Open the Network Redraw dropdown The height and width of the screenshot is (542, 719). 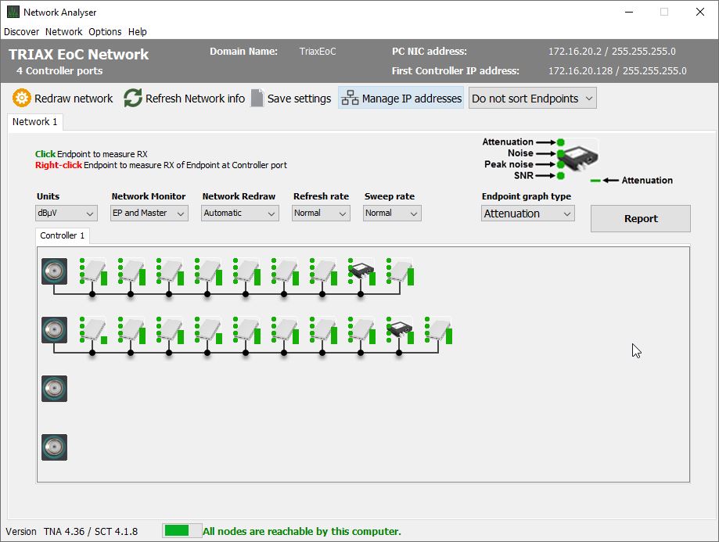[240, 214]
